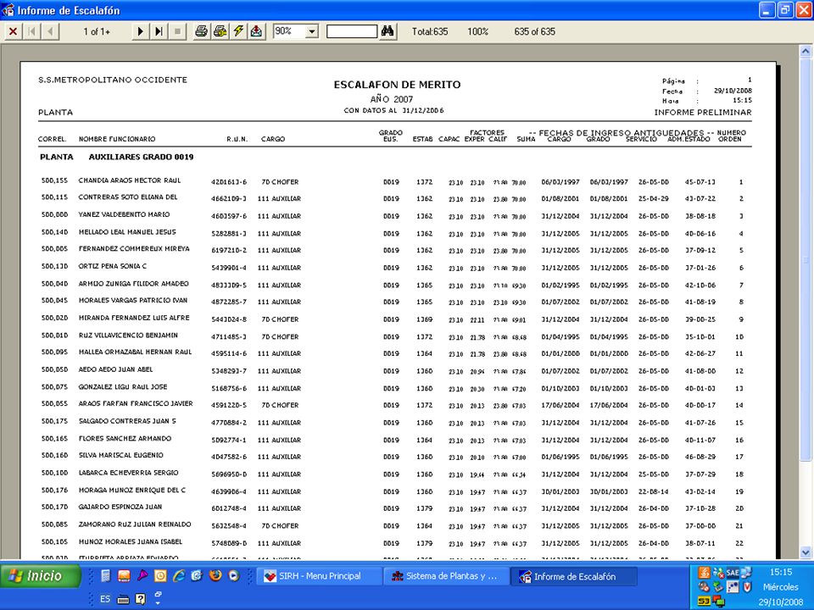Image resolution: width=814 pixels, height=610 pixels.
Task: Click the name "MORALES VARGAS PATRICIO IVAN"
Action: pyautogui.click(x=133, y=300)
